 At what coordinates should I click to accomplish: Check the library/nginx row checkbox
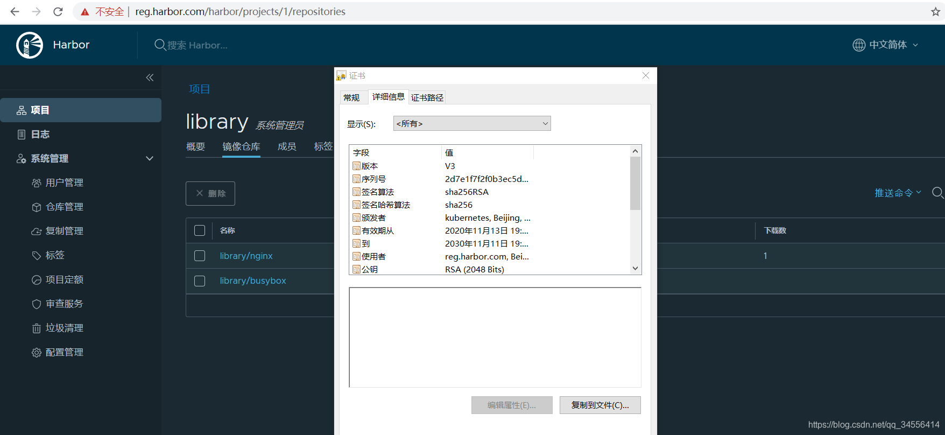pyautogui.click(x=200, y=256)
